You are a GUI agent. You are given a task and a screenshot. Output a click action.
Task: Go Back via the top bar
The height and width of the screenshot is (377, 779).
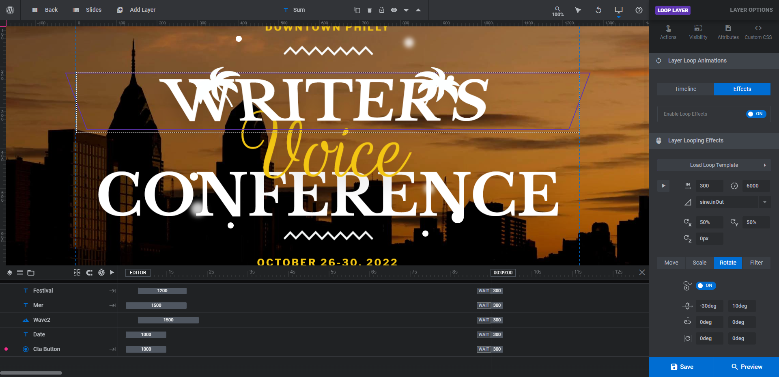point(45,10)
